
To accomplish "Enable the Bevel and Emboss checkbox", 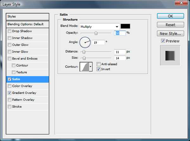I will (9, 59).
